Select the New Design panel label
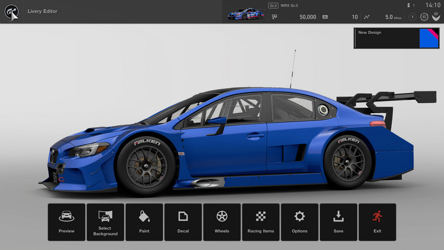 coord(370,33)
